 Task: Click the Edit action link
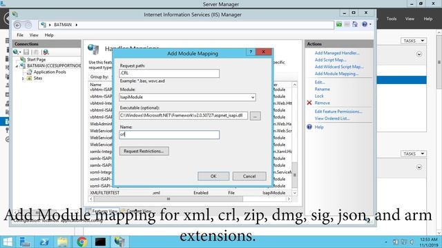[x=320, y=83]
